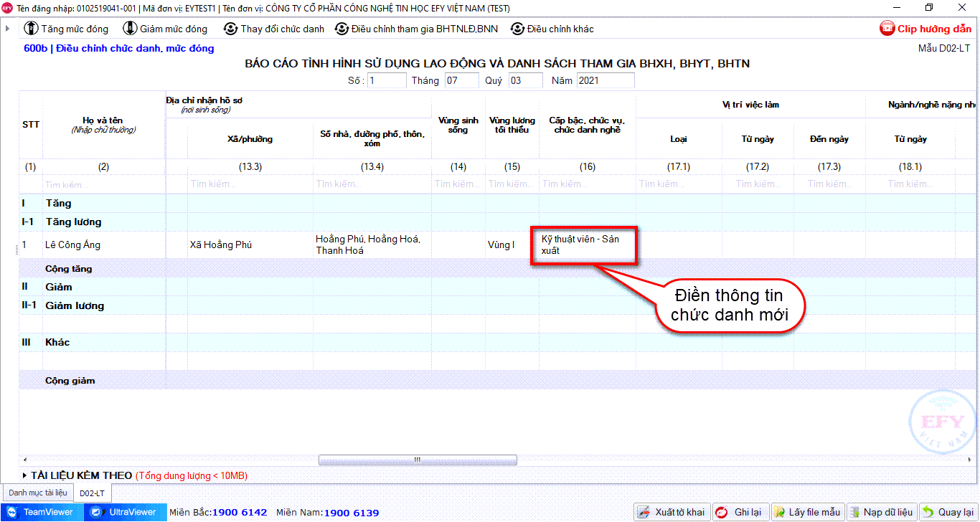Search in the Họ và tên filter
This screenshot has width=980, height=522.
tap(104, 184)
